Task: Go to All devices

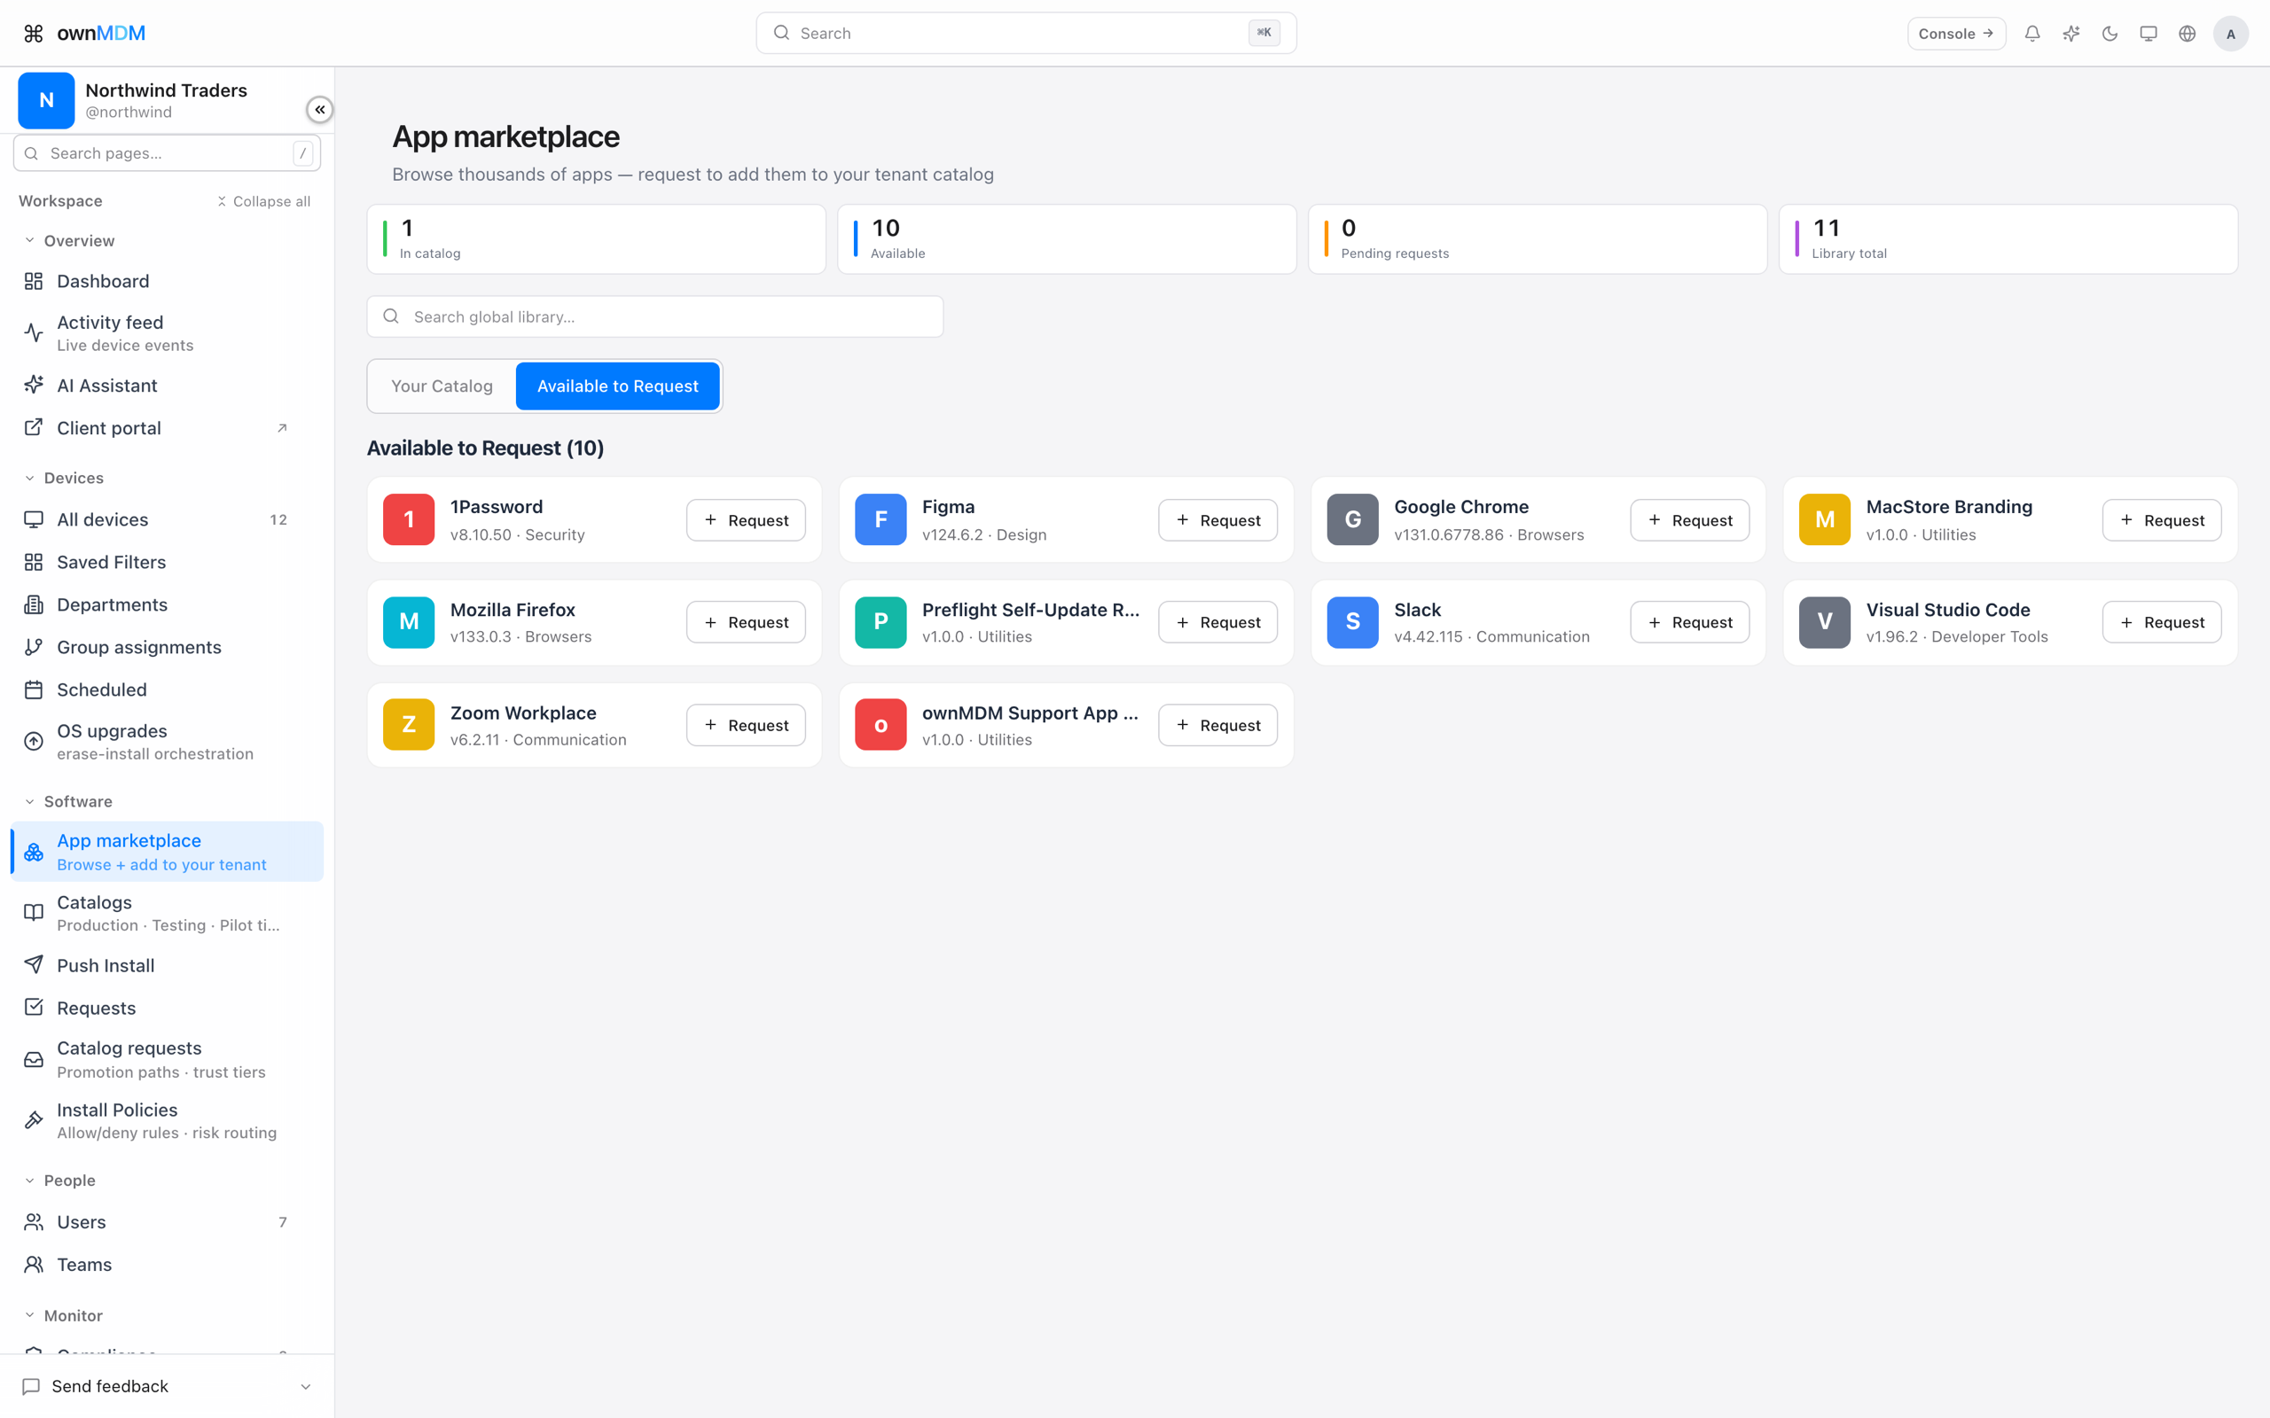Action: click(x=167, y=519)
